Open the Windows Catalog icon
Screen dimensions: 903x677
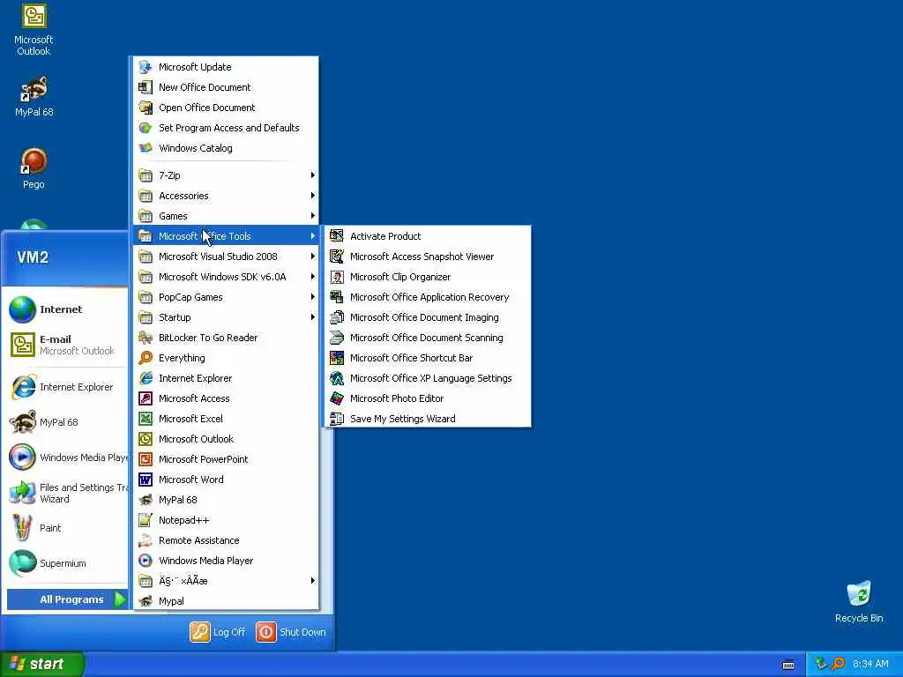coord(146,148)
